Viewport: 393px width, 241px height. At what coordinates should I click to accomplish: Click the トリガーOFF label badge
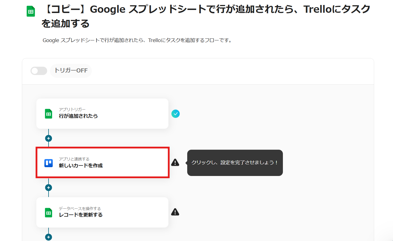(71, 71)
